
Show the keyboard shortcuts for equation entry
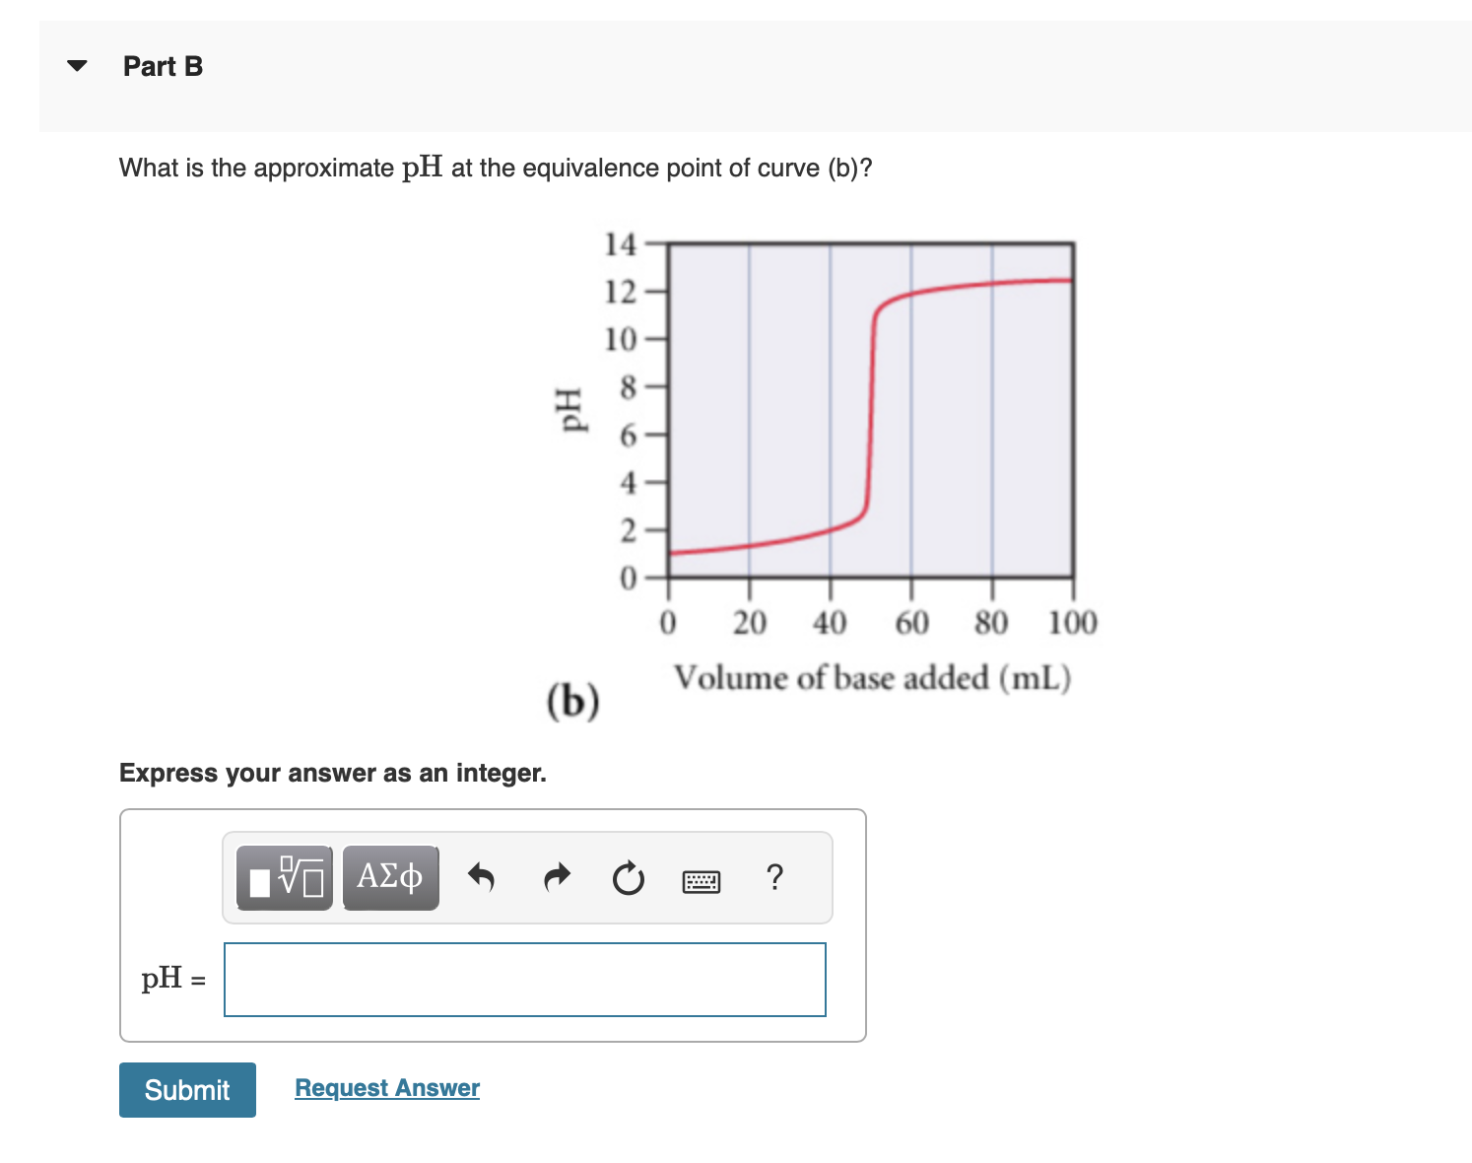point(701,880)
